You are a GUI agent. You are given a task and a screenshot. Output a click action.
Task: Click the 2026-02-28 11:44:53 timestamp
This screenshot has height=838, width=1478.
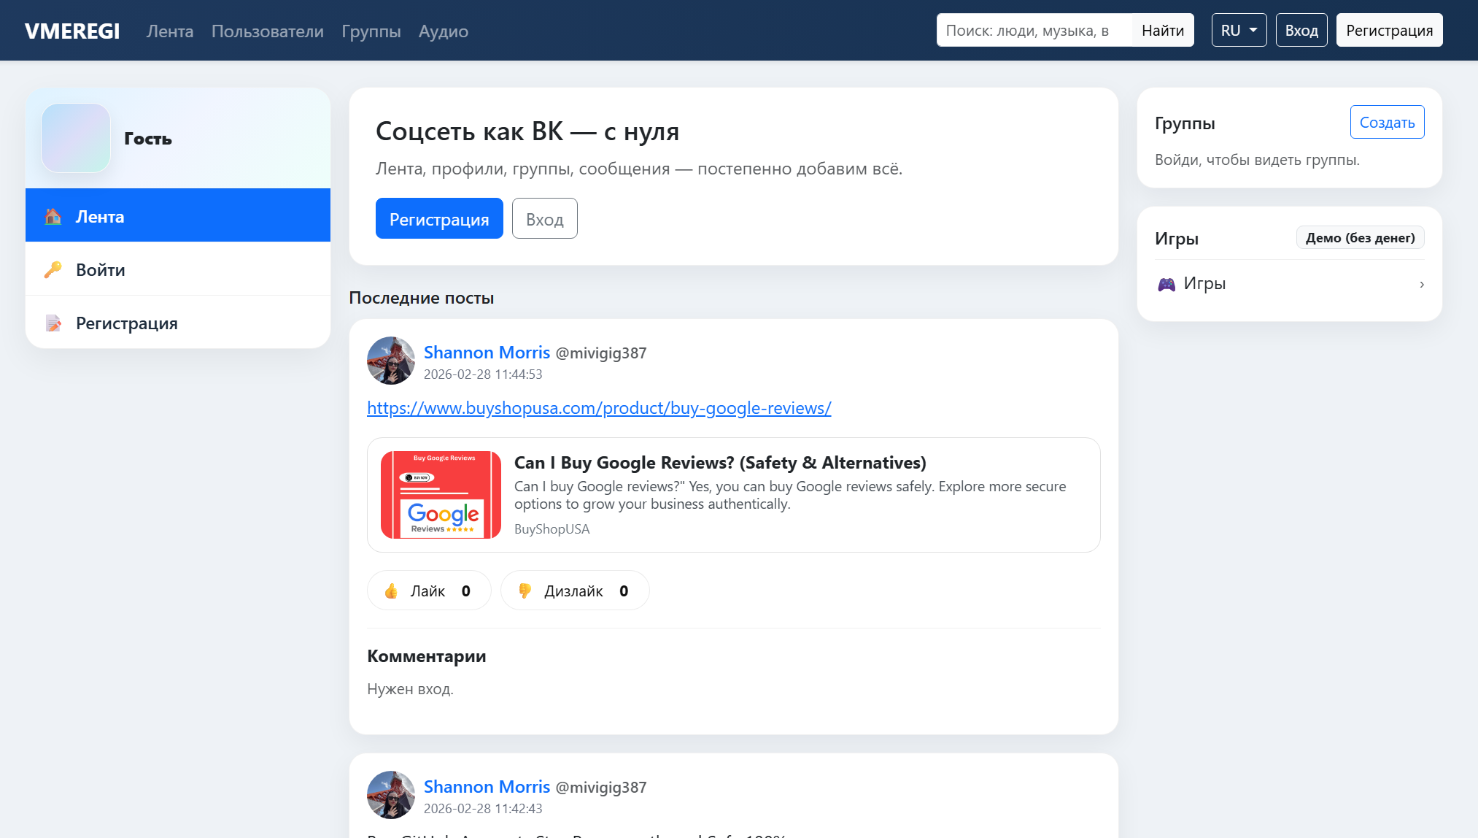[x=483, y=374]
